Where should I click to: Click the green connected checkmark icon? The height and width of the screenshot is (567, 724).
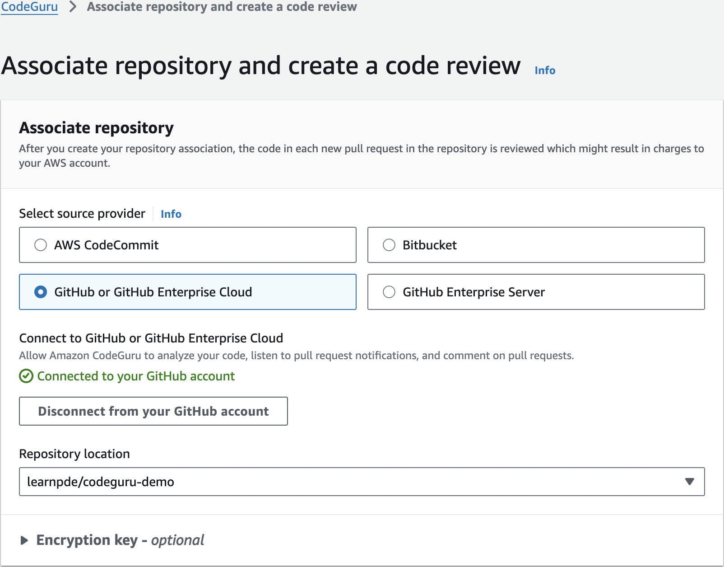(x=26, y=376)
